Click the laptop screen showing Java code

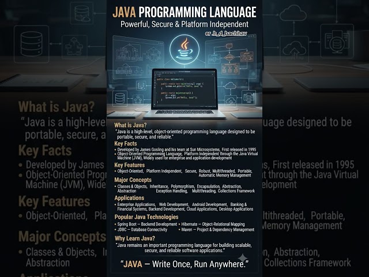coord(184,89)
